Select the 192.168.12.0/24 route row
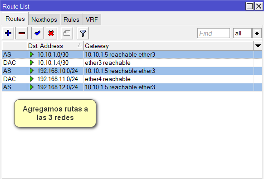 point(132,87)
